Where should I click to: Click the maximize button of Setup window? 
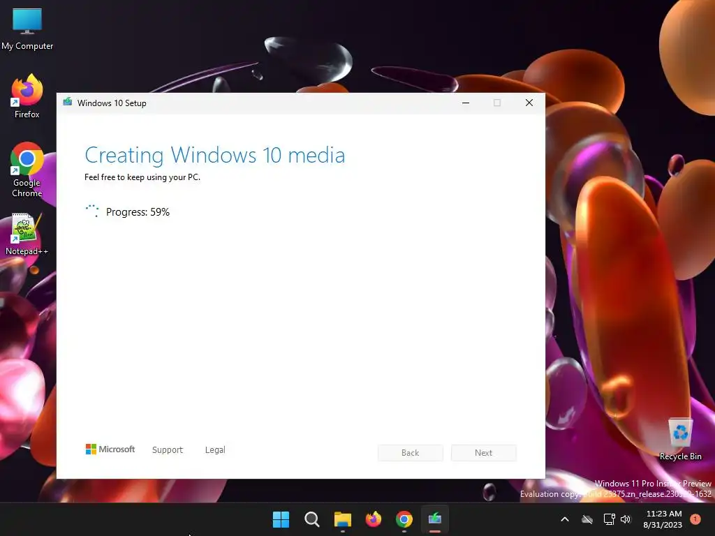(497, 103)
